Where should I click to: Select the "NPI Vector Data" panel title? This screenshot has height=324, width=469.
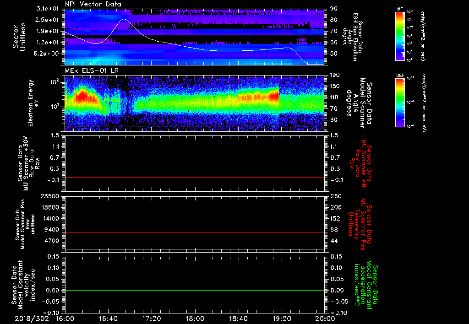93,4
